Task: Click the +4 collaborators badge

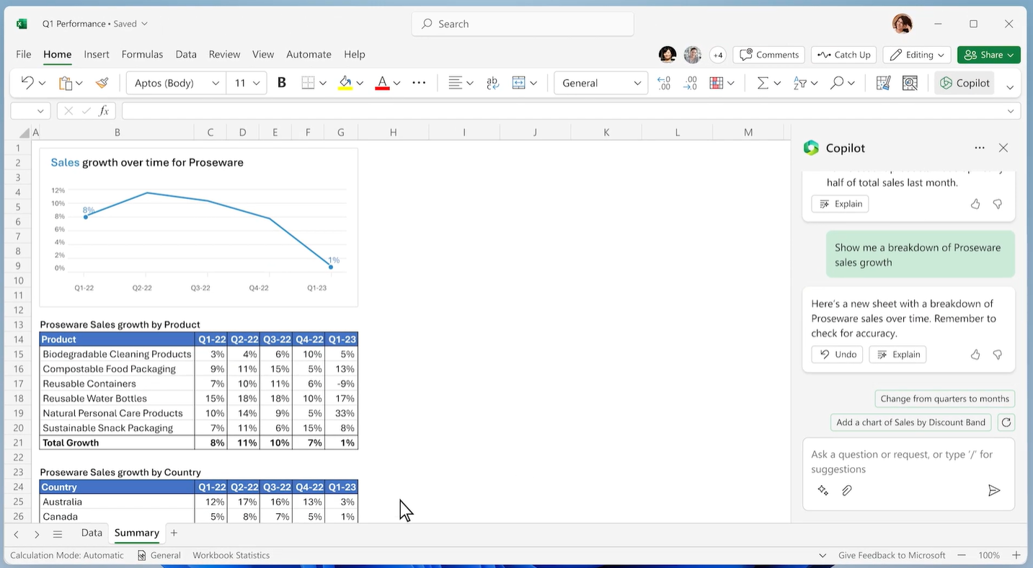Action: (717, 55)
